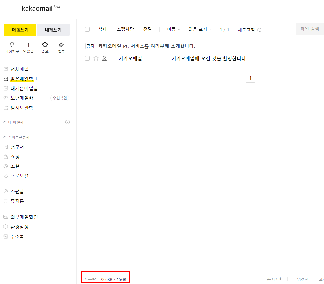Tick the select-all mails checkbox
324x284 pixels.
(87, 29)
